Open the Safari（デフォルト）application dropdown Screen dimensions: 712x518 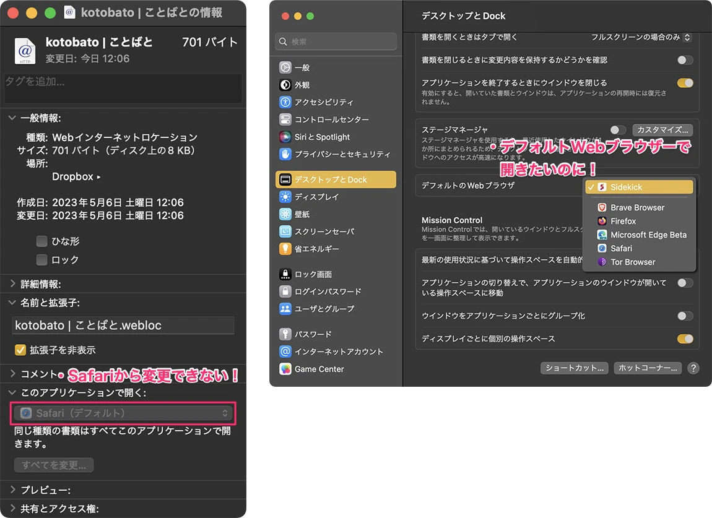click(124, 413)
